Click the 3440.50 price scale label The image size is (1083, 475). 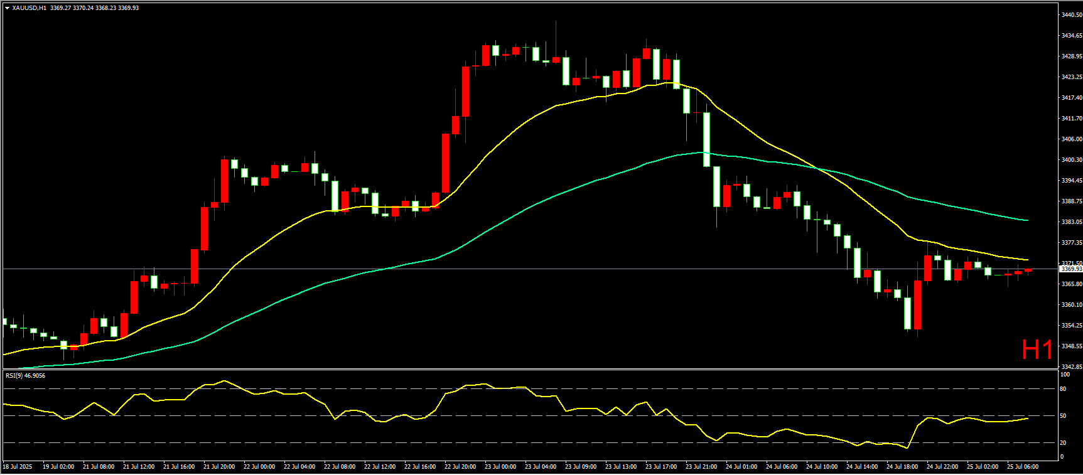click(1071, 14)
